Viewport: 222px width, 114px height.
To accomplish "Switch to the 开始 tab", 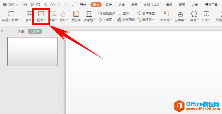I will pos(83,5).
